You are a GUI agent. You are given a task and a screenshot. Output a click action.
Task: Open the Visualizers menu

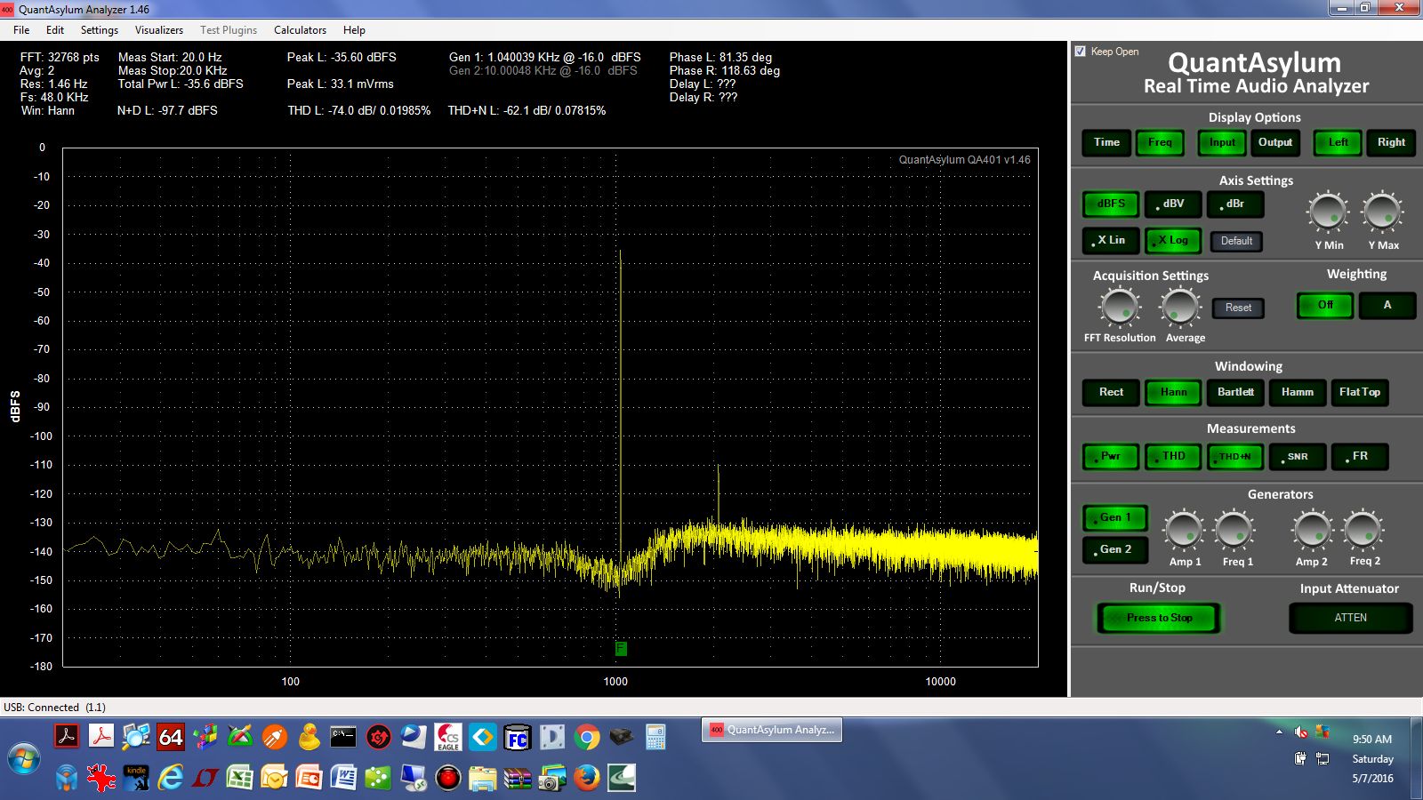tap(159, 29)
